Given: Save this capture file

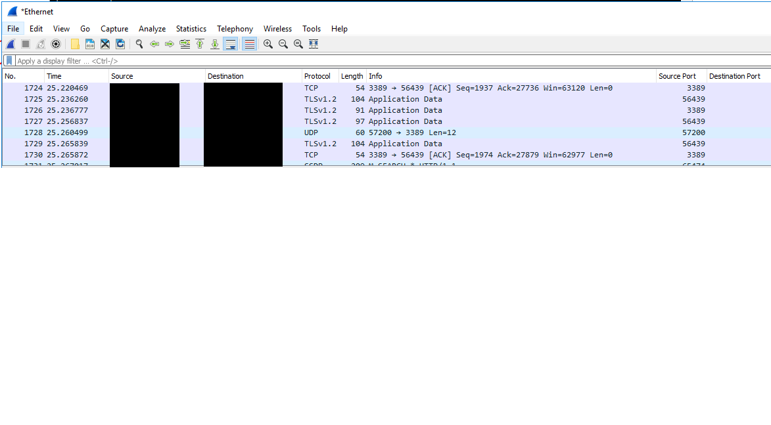Looking at the screenshot, I should pyautogui.click(x=90, y=44).
